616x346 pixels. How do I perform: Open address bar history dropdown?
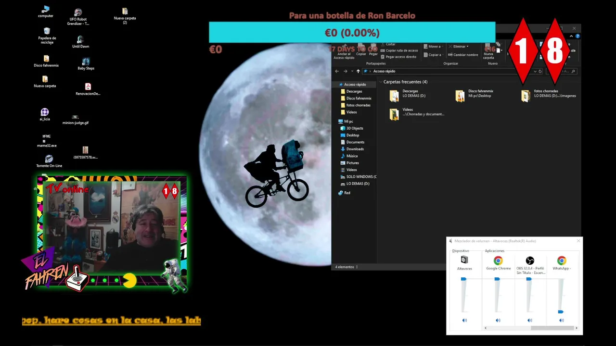(x=535, y=71)
